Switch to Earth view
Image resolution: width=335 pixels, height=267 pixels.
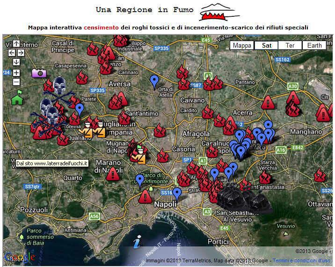tap(314, 45)
